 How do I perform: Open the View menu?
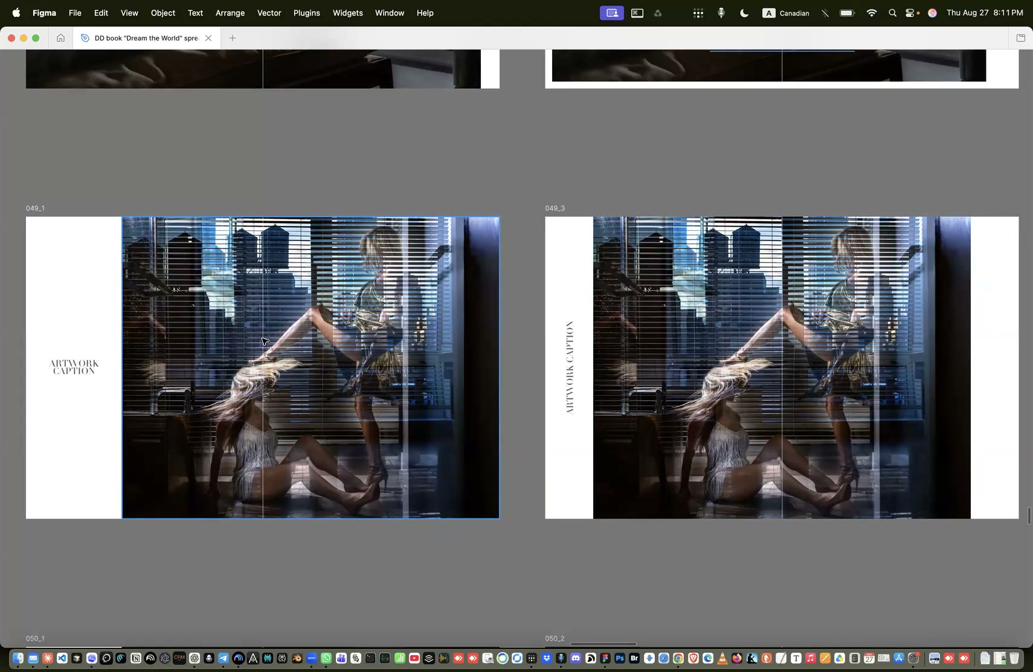[129, 13]
